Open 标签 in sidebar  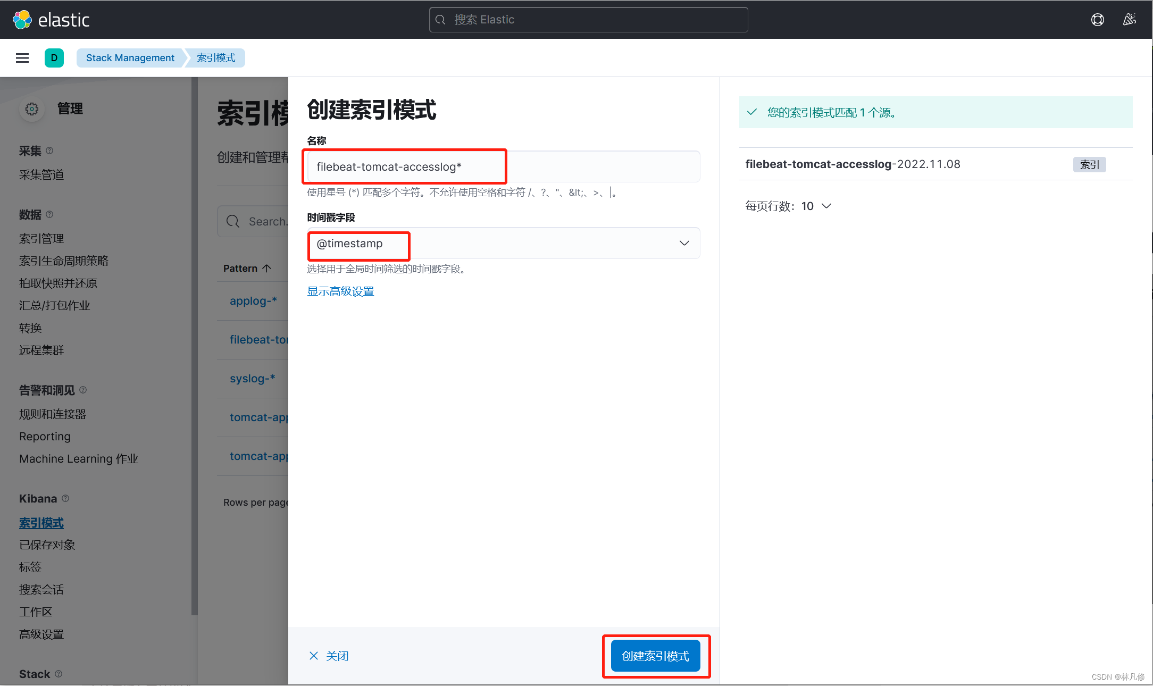pyautogui.click(x=30, y=567)
